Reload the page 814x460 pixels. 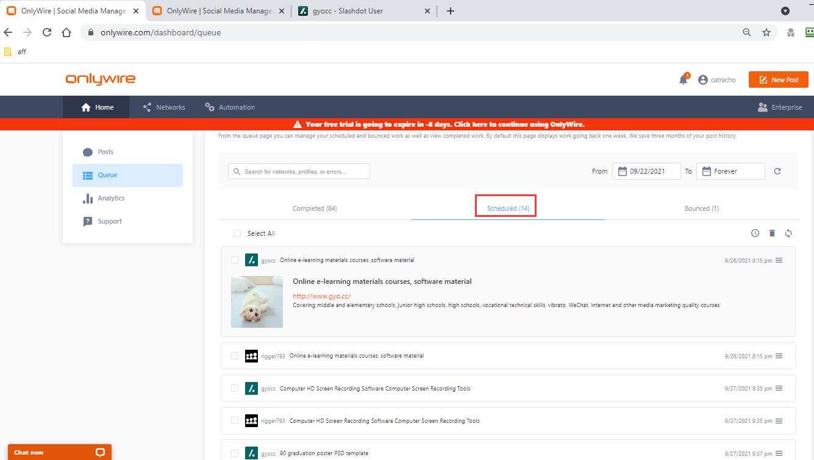[47, 32]
